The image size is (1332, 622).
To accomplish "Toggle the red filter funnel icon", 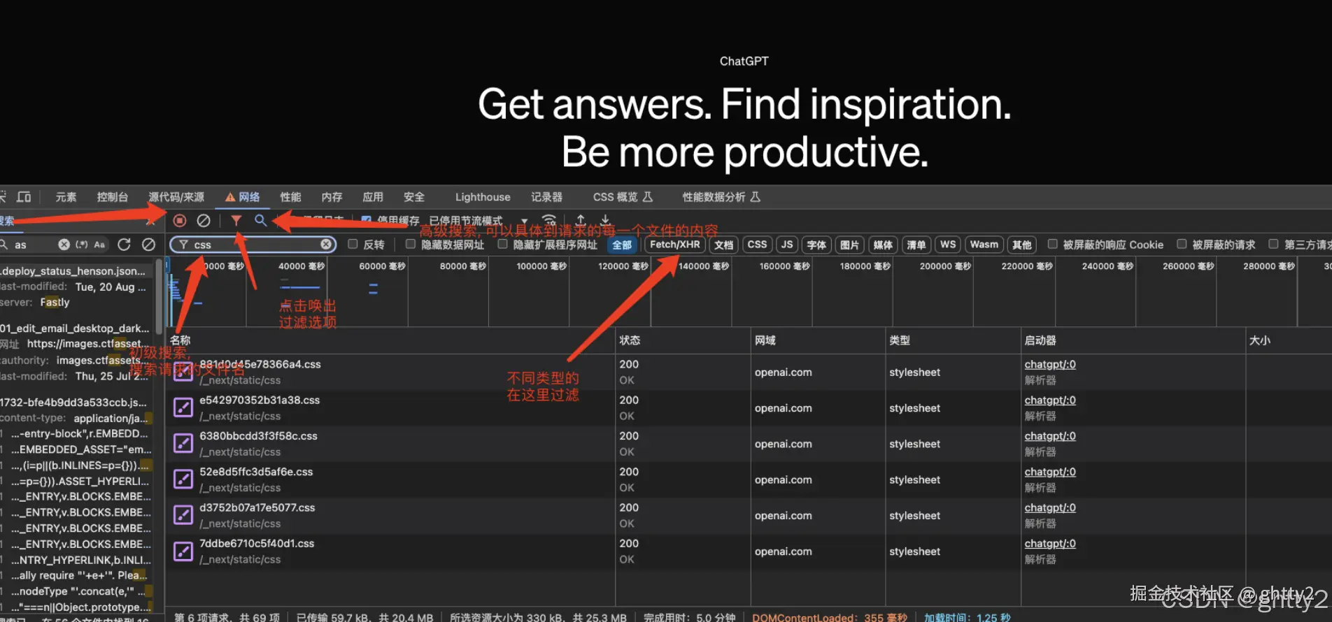I will click(236, 221).
